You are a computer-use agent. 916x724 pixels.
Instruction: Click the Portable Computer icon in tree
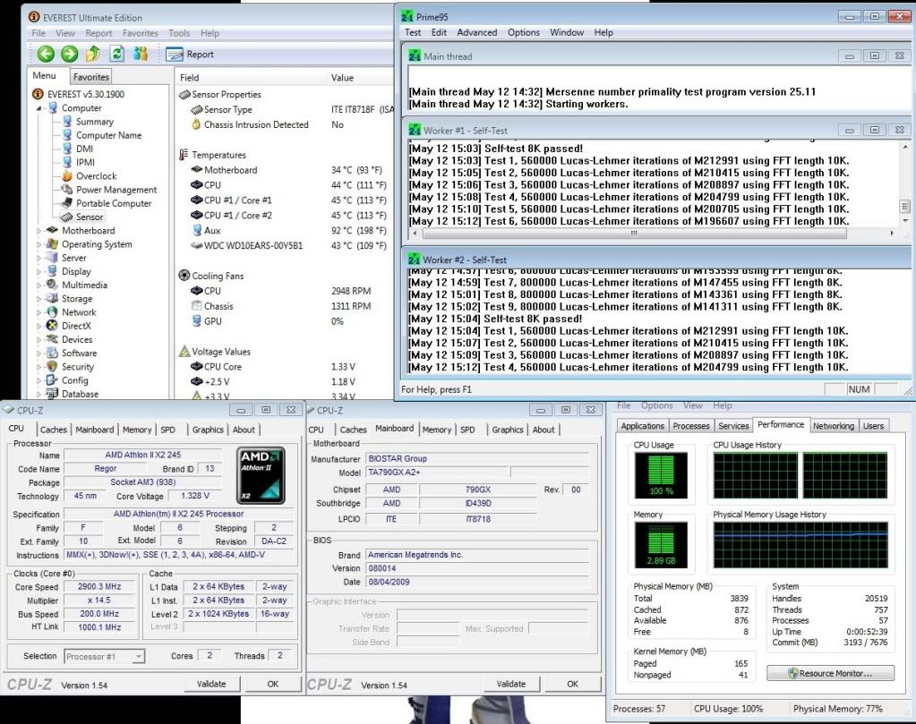click(x=67, y=203)
